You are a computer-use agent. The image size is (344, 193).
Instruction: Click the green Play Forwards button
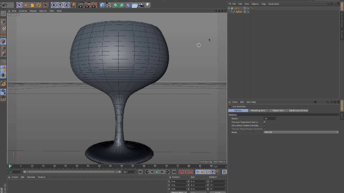click(x=157, y=172)
